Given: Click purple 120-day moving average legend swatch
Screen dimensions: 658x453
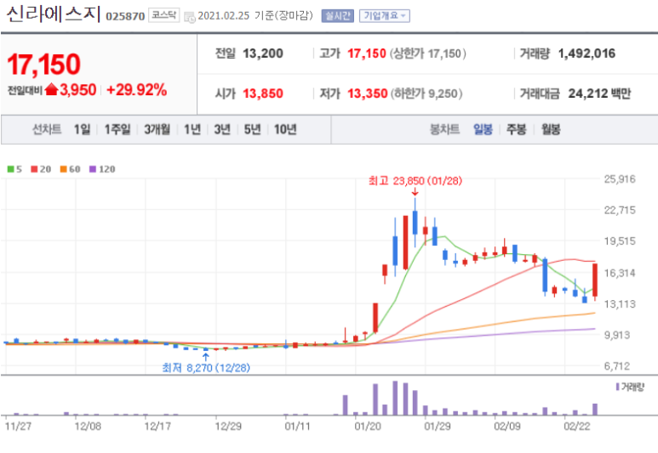Looking at the screenshot, I should (x=93, y=169).
